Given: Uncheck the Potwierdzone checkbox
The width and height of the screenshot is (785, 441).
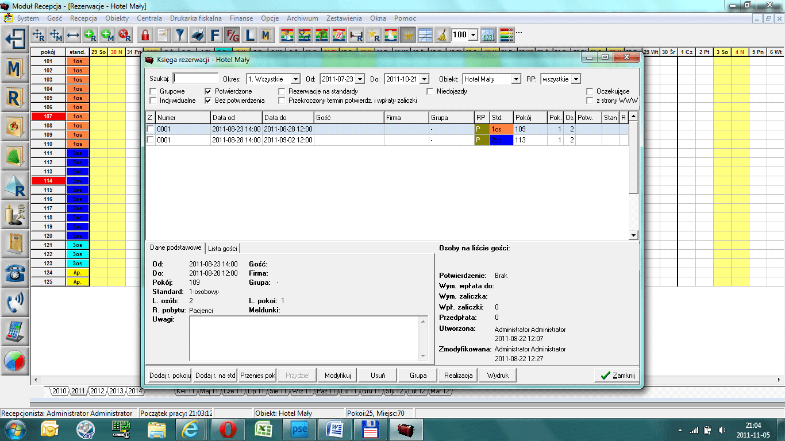Looking at the screenshot, I should click(209, 91).
